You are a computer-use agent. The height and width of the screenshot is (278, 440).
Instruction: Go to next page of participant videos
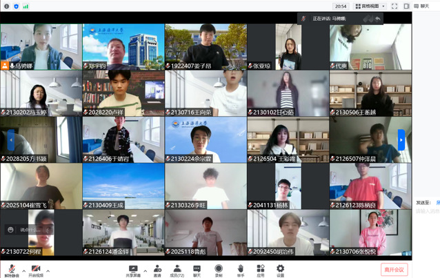(x=401, y=140)
